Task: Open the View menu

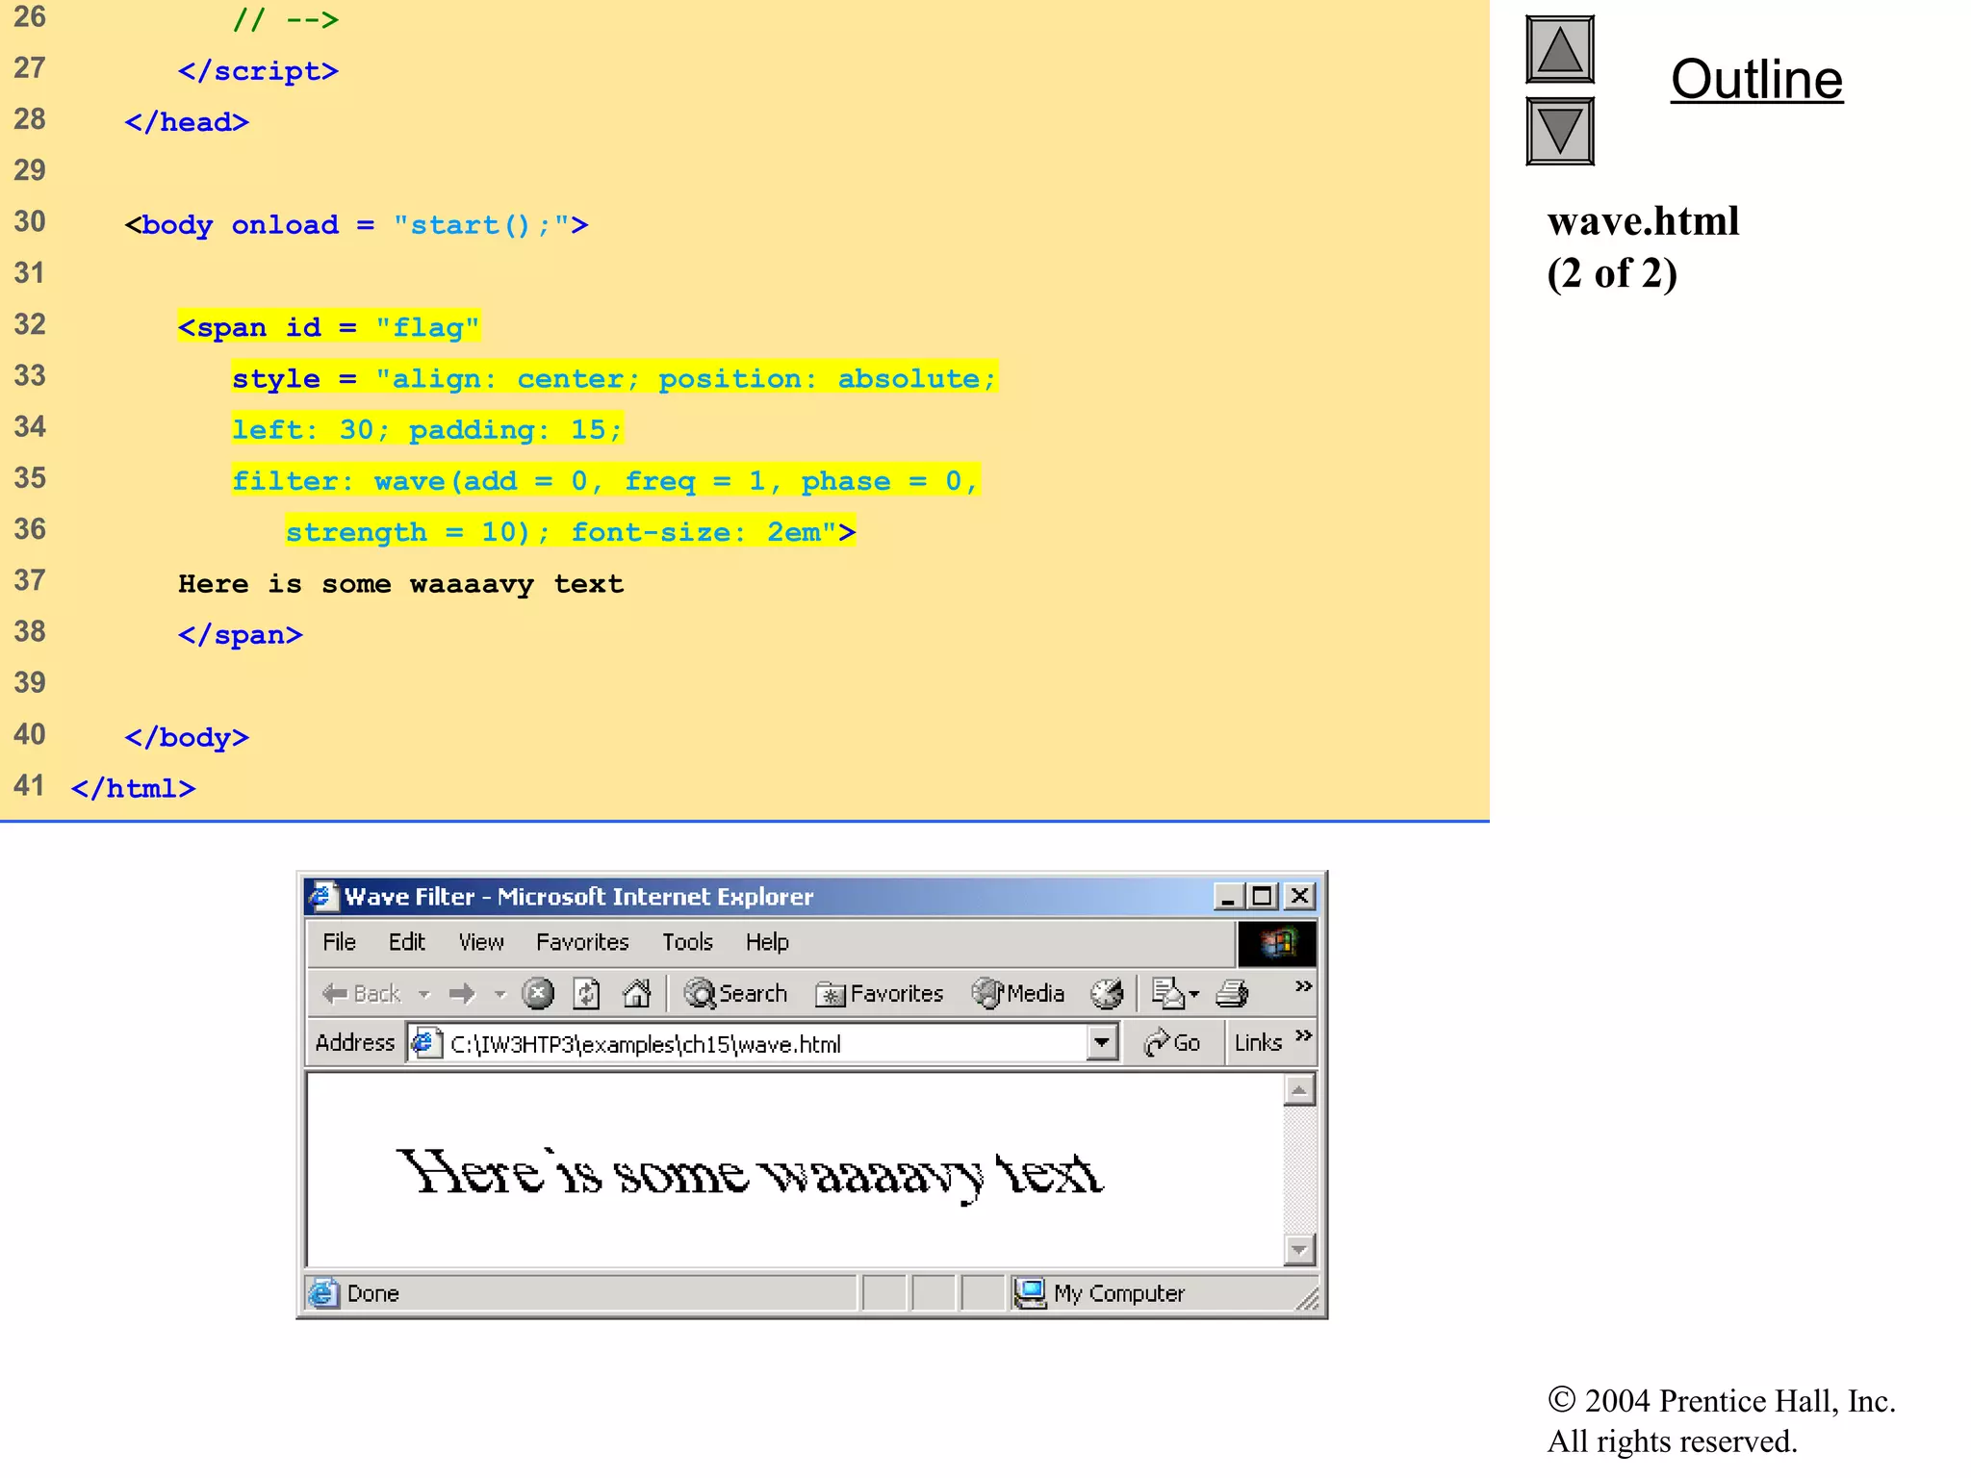Action: point(480,942)
